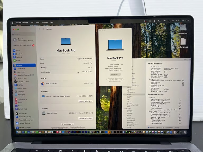Viewport: 203px width, 152px height.
Task: Select Power in System Information sidebar
Action: click(134, 94)
